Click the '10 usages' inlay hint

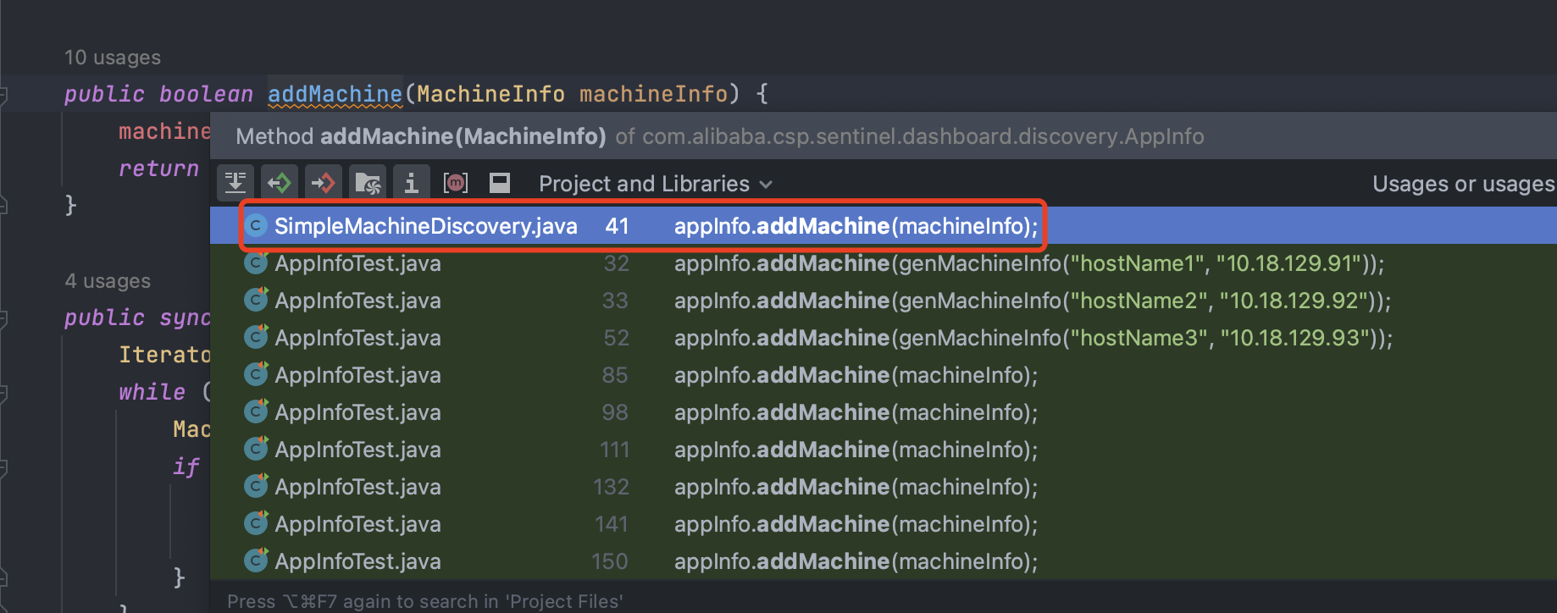coord(113,58)
